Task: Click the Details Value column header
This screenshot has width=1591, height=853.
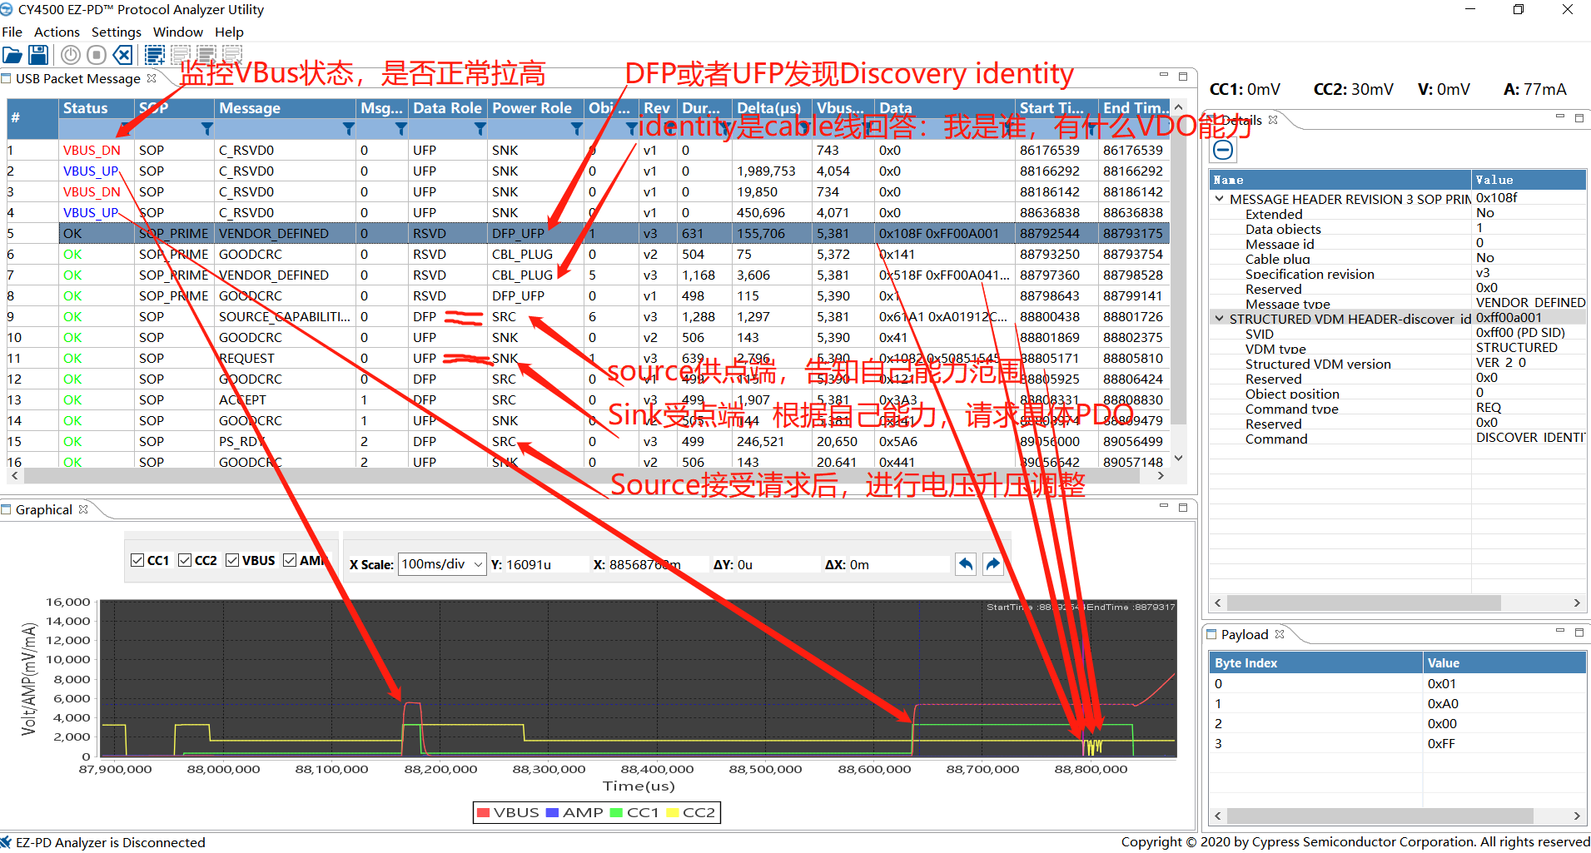Action: (1529, 180)
